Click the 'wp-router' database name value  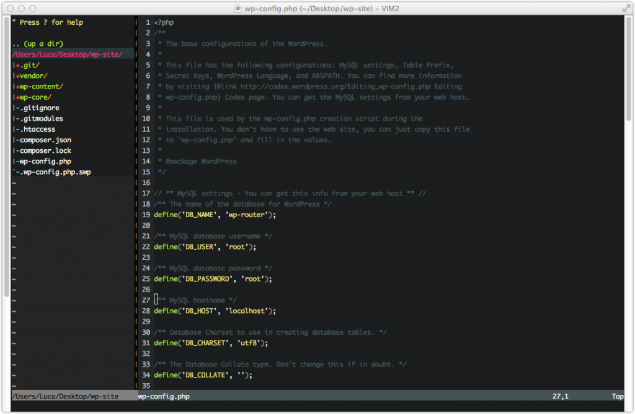point(247,215)
